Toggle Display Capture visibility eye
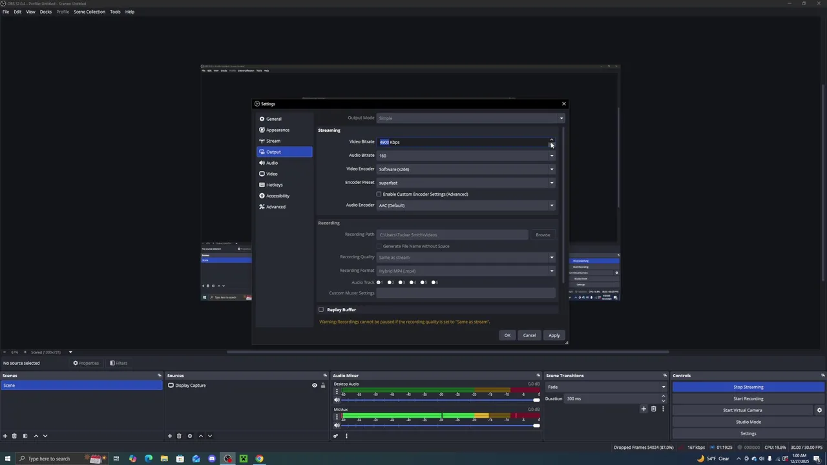Screen dimensions: 827x465 [315, 386]
